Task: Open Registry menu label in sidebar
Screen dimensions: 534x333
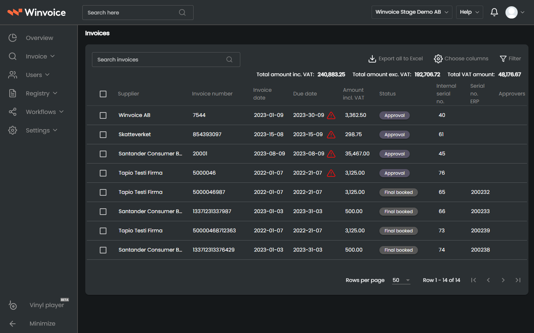Action: [37, 93]
